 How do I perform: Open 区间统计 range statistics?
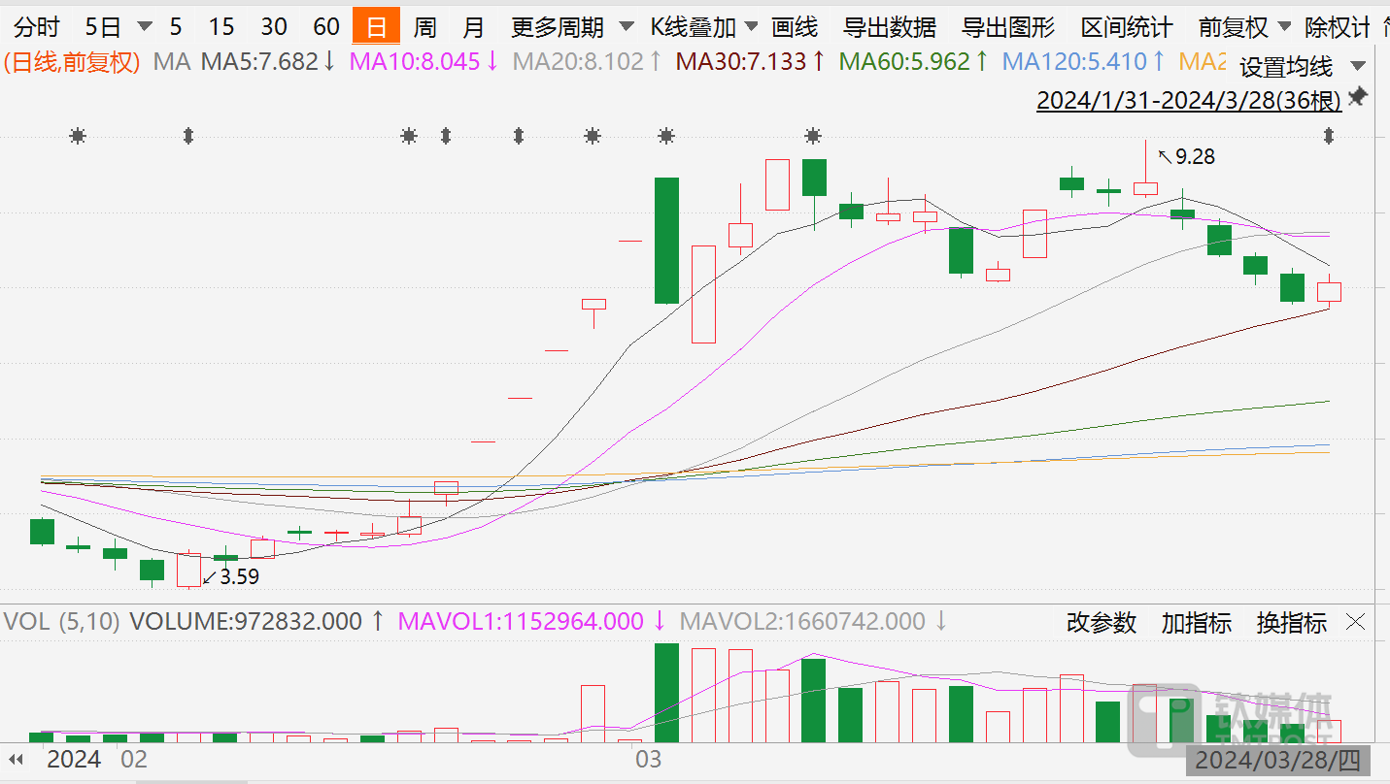1127,27
